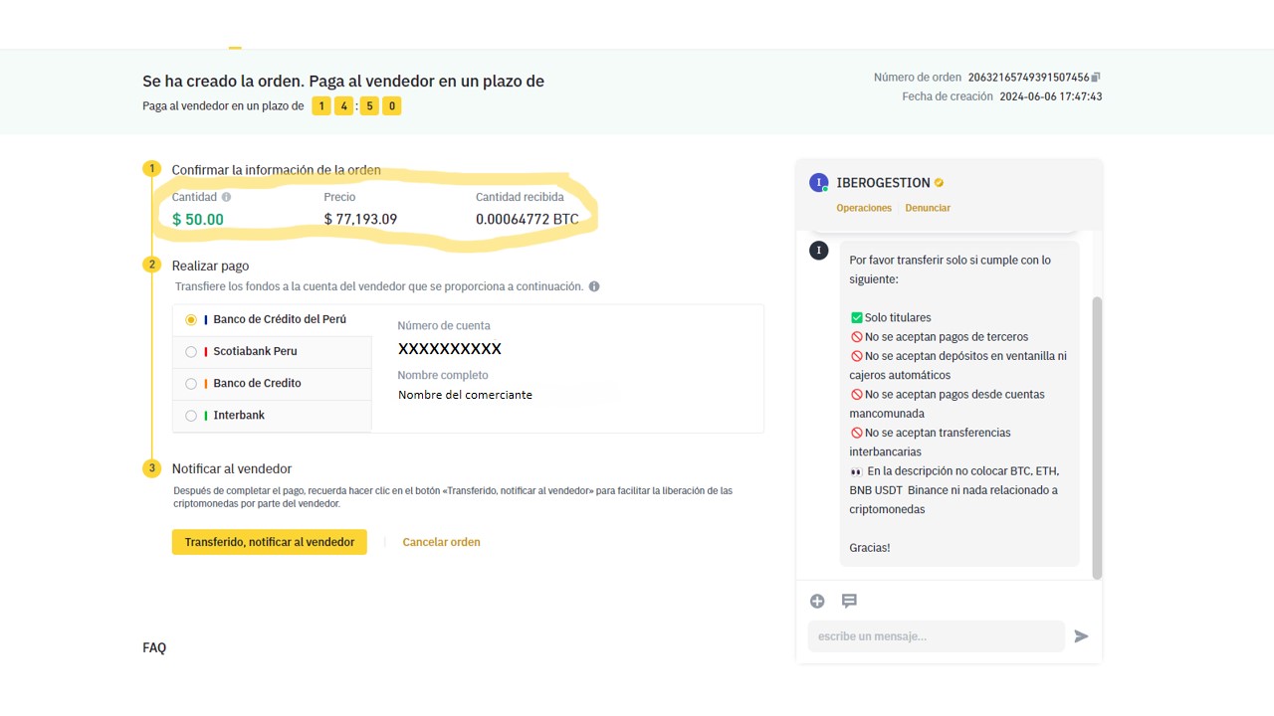
Task: Copy the order number using copy icon
Action: (1096, 78)
